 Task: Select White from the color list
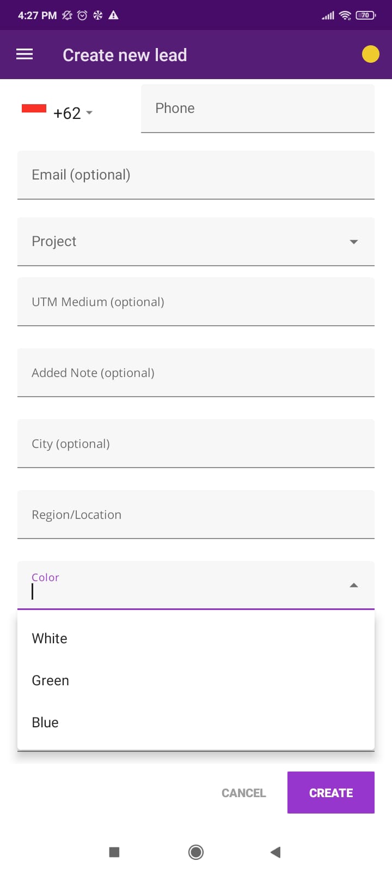click(50, 638)
